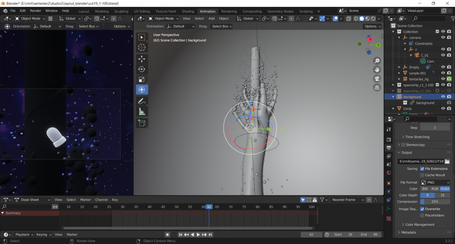Expand the Time Stretching panel
Screen dimensions: 455x244
point(417,137)
